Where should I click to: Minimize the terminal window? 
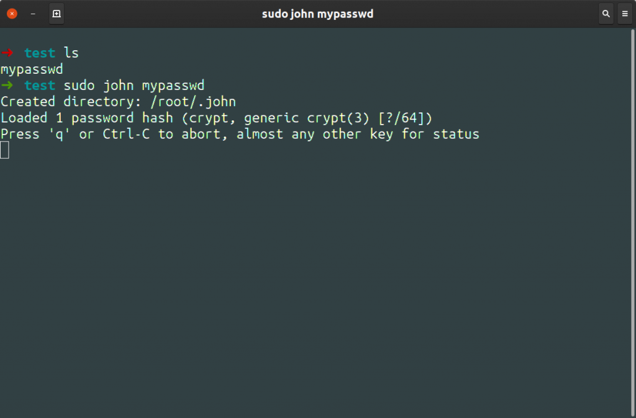33,14
